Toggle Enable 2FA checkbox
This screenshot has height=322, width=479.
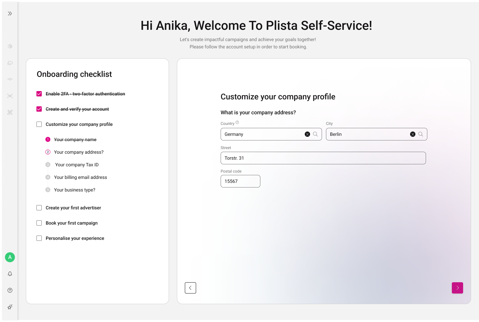39,94
